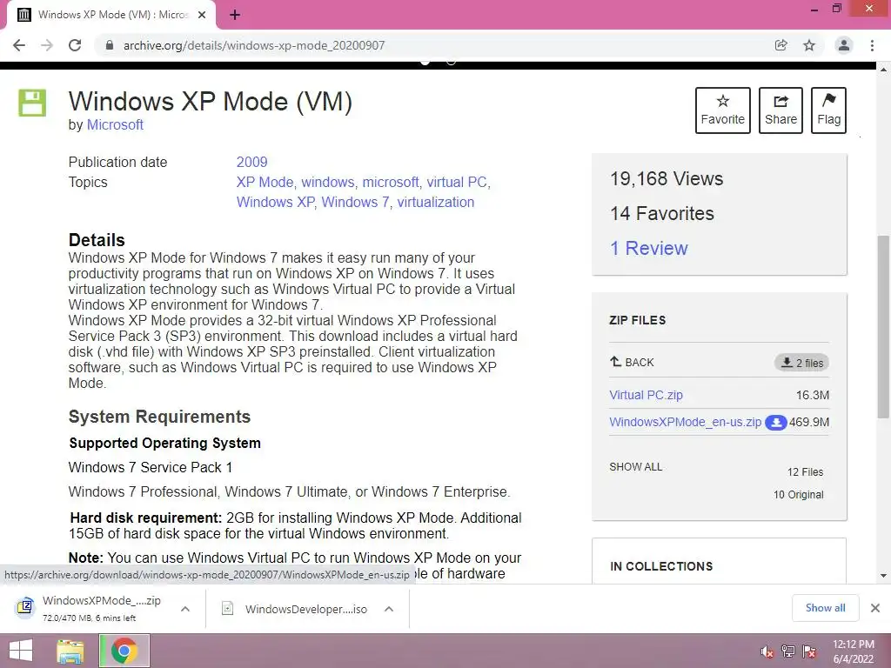Viewport: 891px width, 668px height.
Task: Open the Microsoft author link
Action: pyautogui.click(x=115, y=125)
